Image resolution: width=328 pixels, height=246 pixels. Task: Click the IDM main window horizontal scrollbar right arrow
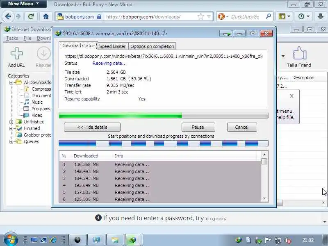(x=323, y=203)
